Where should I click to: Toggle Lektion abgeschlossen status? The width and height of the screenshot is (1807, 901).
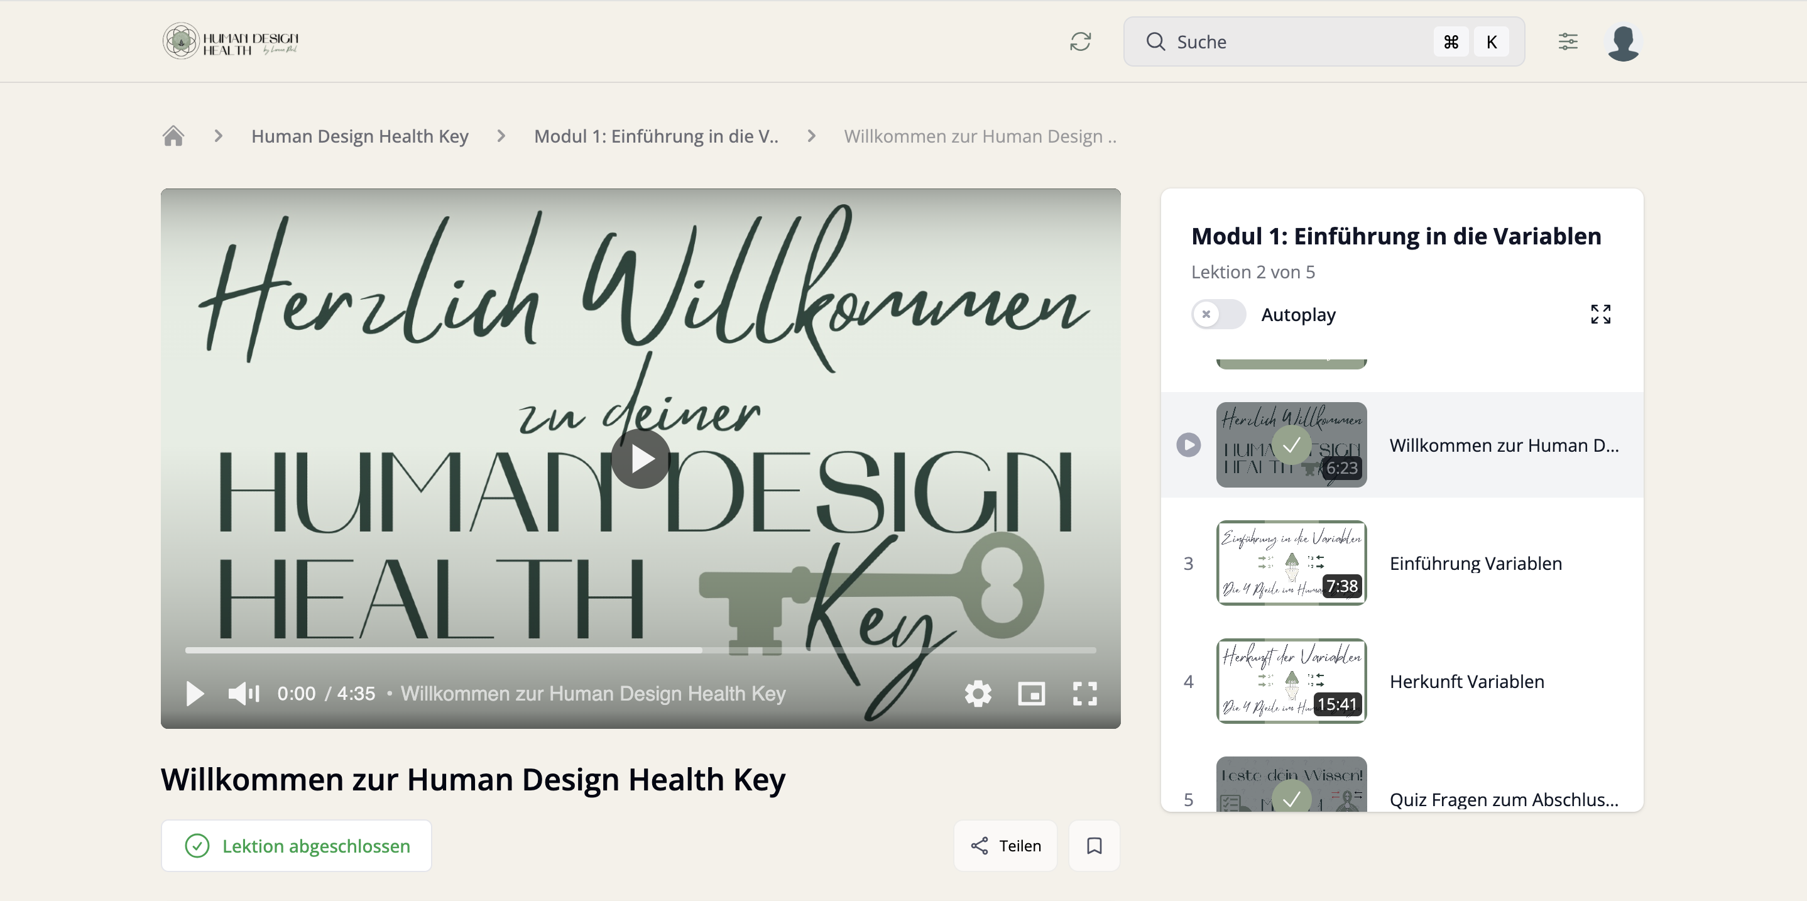(295, 846)
